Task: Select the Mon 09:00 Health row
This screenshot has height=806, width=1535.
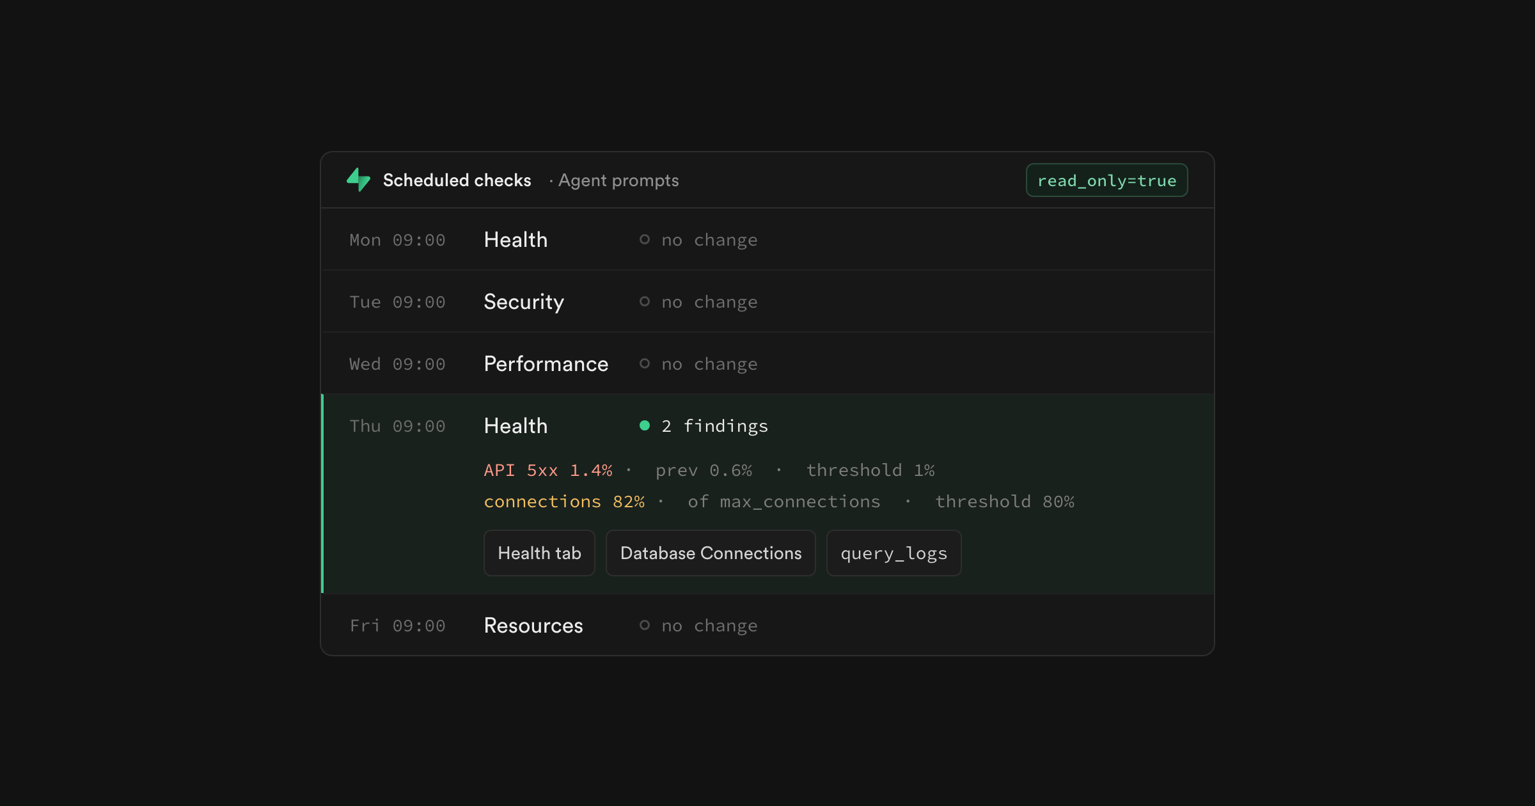Action: click(767, 239)
